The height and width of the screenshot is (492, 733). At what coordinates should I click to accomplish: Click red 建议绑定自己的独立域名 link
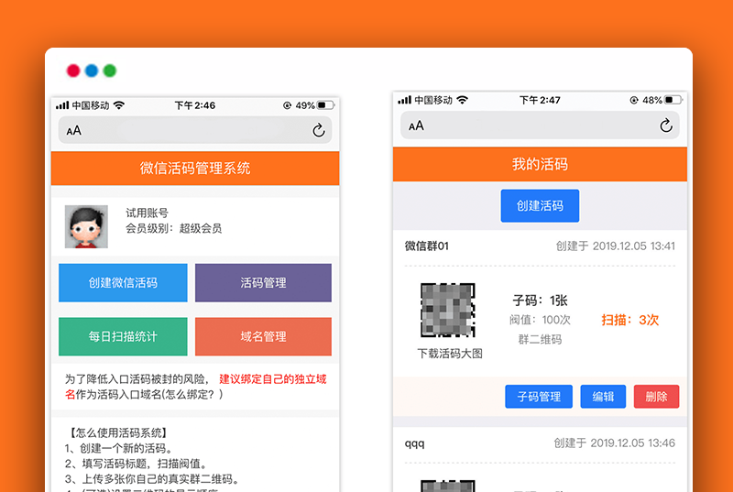coord(272,379)
